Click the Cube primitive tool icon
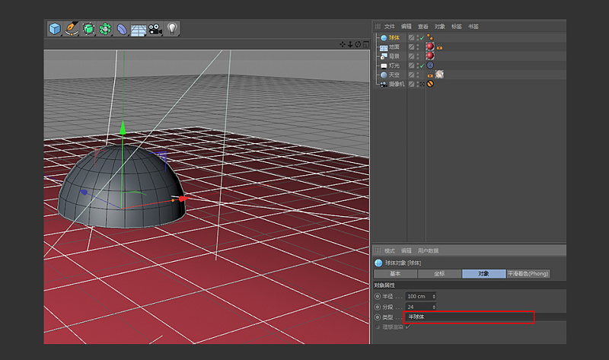 pos(55,29)
